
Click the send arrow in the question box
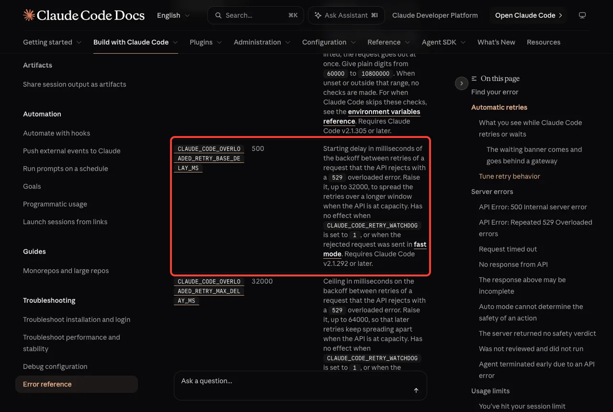(x=416, y=390)
